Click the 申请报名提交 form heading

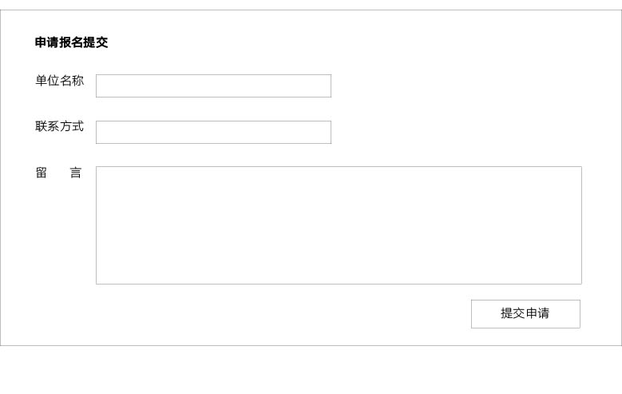71,43
